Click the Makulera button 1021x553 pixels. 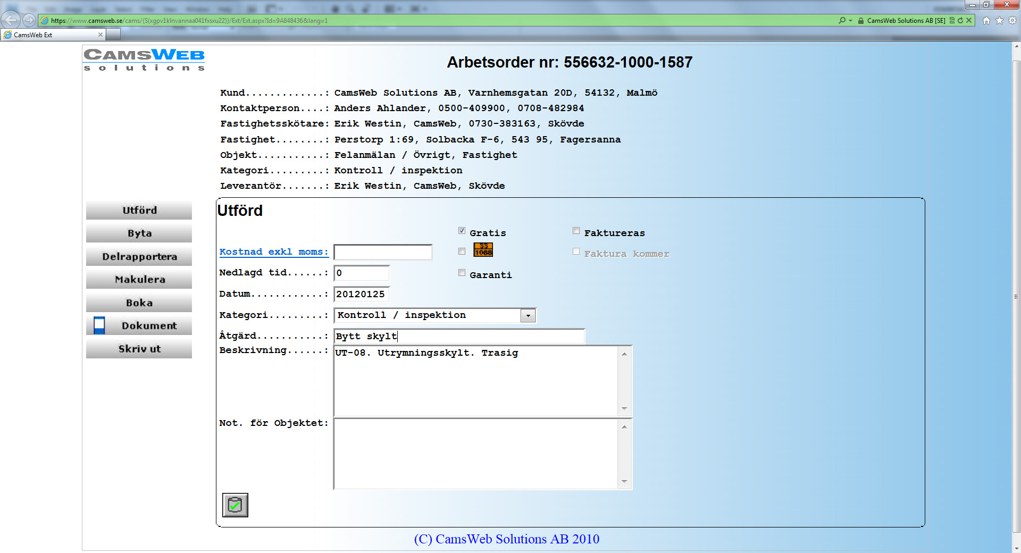[x=139, y=279]
